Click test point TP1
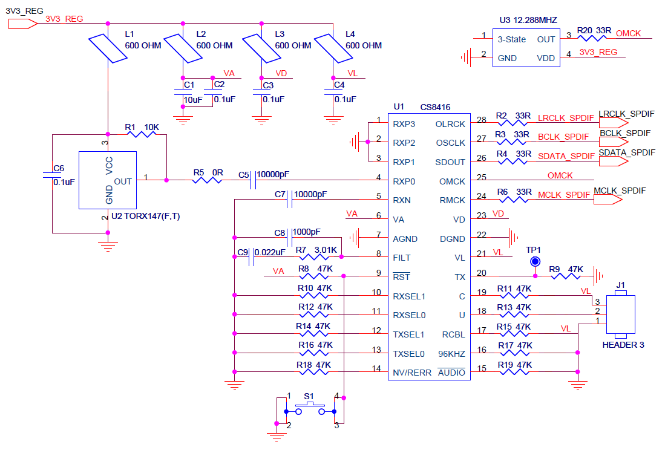Viewport: 665px width, 450px height. [x=535, y=262]
